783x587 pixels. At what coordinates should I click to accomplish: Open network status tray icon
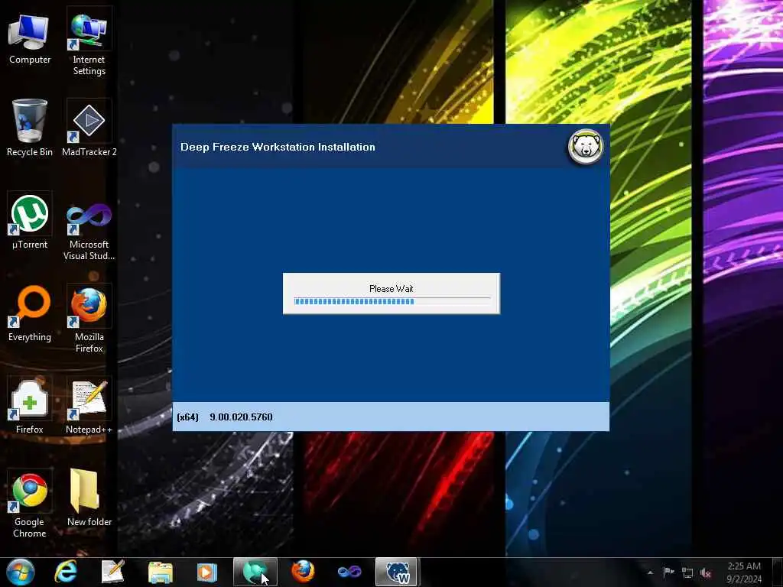point(687,572)
